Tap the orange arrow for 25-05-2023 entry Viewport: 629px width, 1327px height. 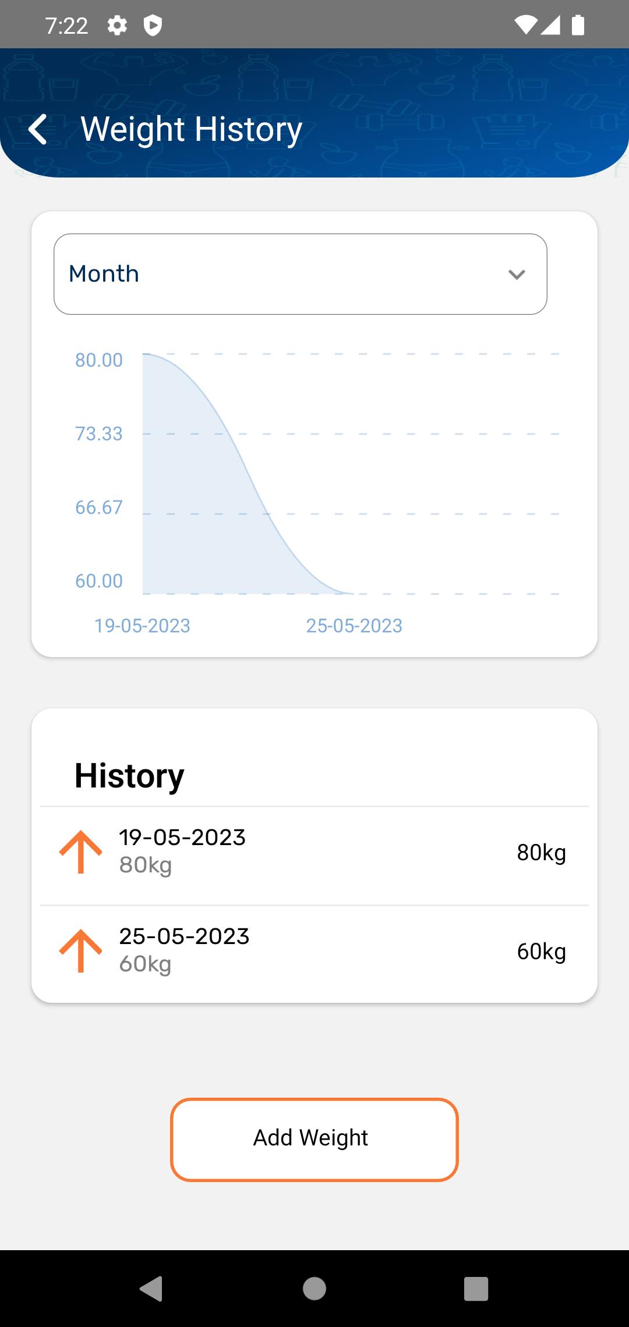[80, 951]
